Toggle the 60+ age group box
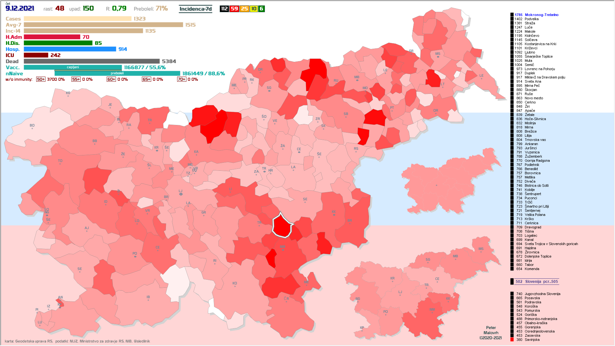 (x=111, y=79)
